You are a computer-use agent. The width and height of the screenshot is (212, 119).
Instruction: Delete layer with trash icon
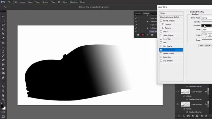pyautogui.click(x=206, y=116)
